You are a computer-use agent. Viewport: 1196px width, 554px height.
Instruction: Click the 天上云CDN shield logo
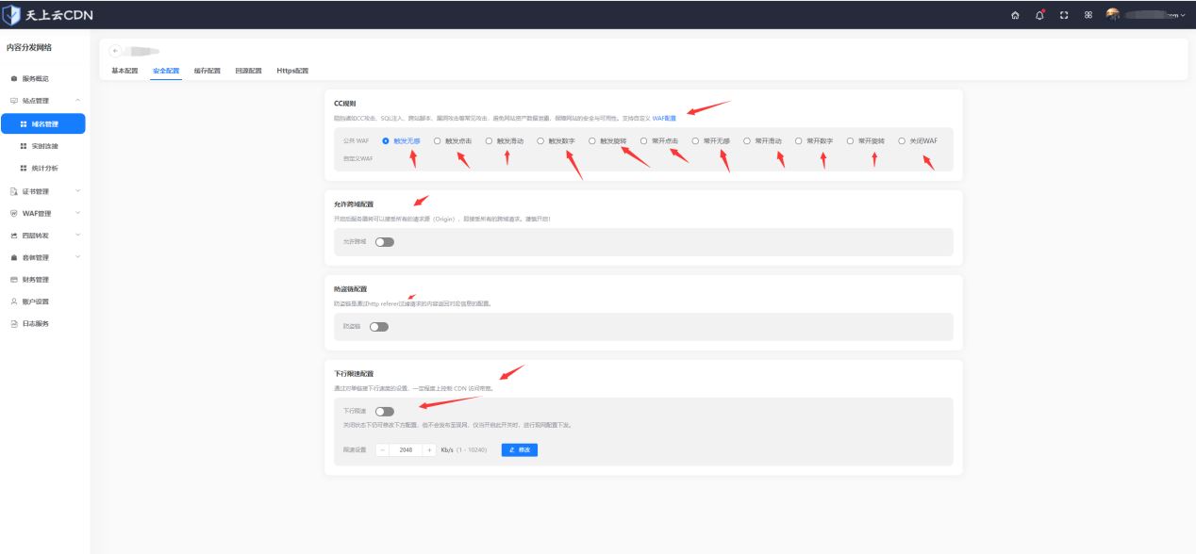[x=11, y=14]
